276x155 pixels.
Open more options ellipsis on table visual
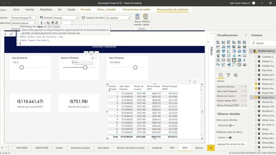pos(200,81)
